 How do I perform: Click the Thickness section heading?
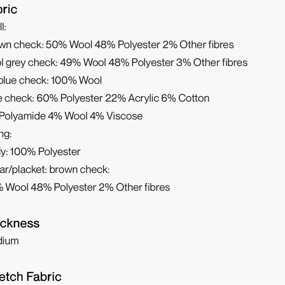(x=20, y=223)
